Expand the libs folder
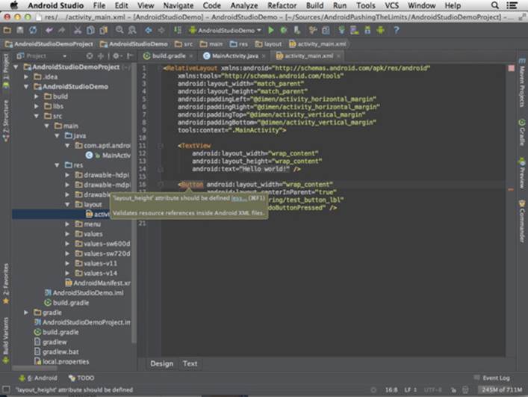 [x=37, y=106]
